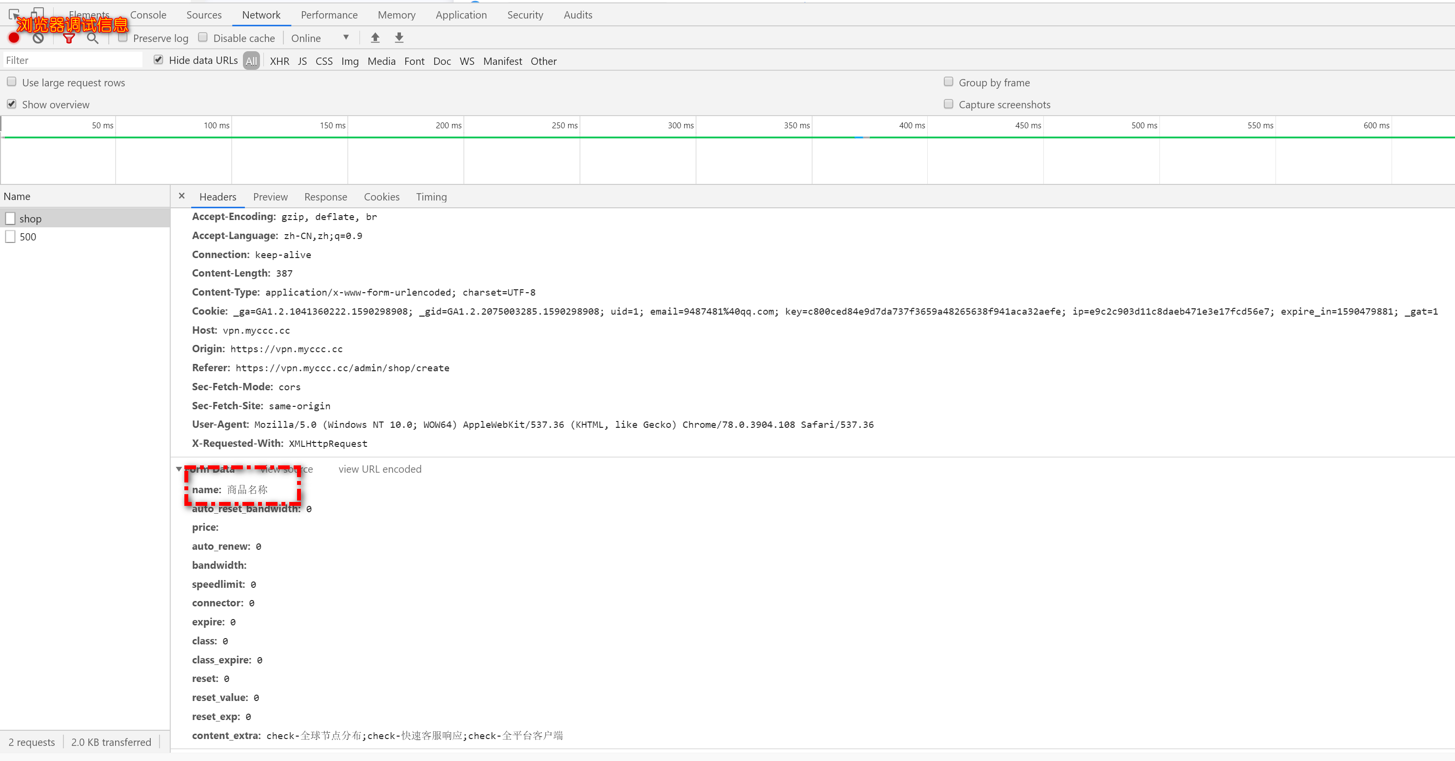
Task: Enable Capture screenshots
Action: click(948, 104)
